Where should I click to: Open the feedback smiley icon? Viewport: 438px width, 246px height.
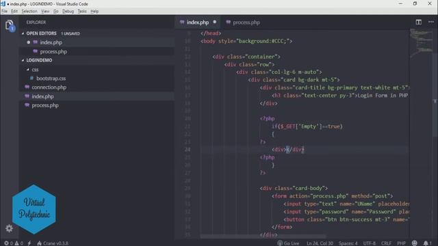[415, 243]
